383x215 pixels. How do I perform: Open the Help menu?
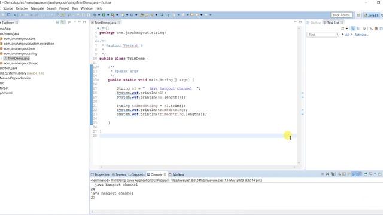click(99, 8)
